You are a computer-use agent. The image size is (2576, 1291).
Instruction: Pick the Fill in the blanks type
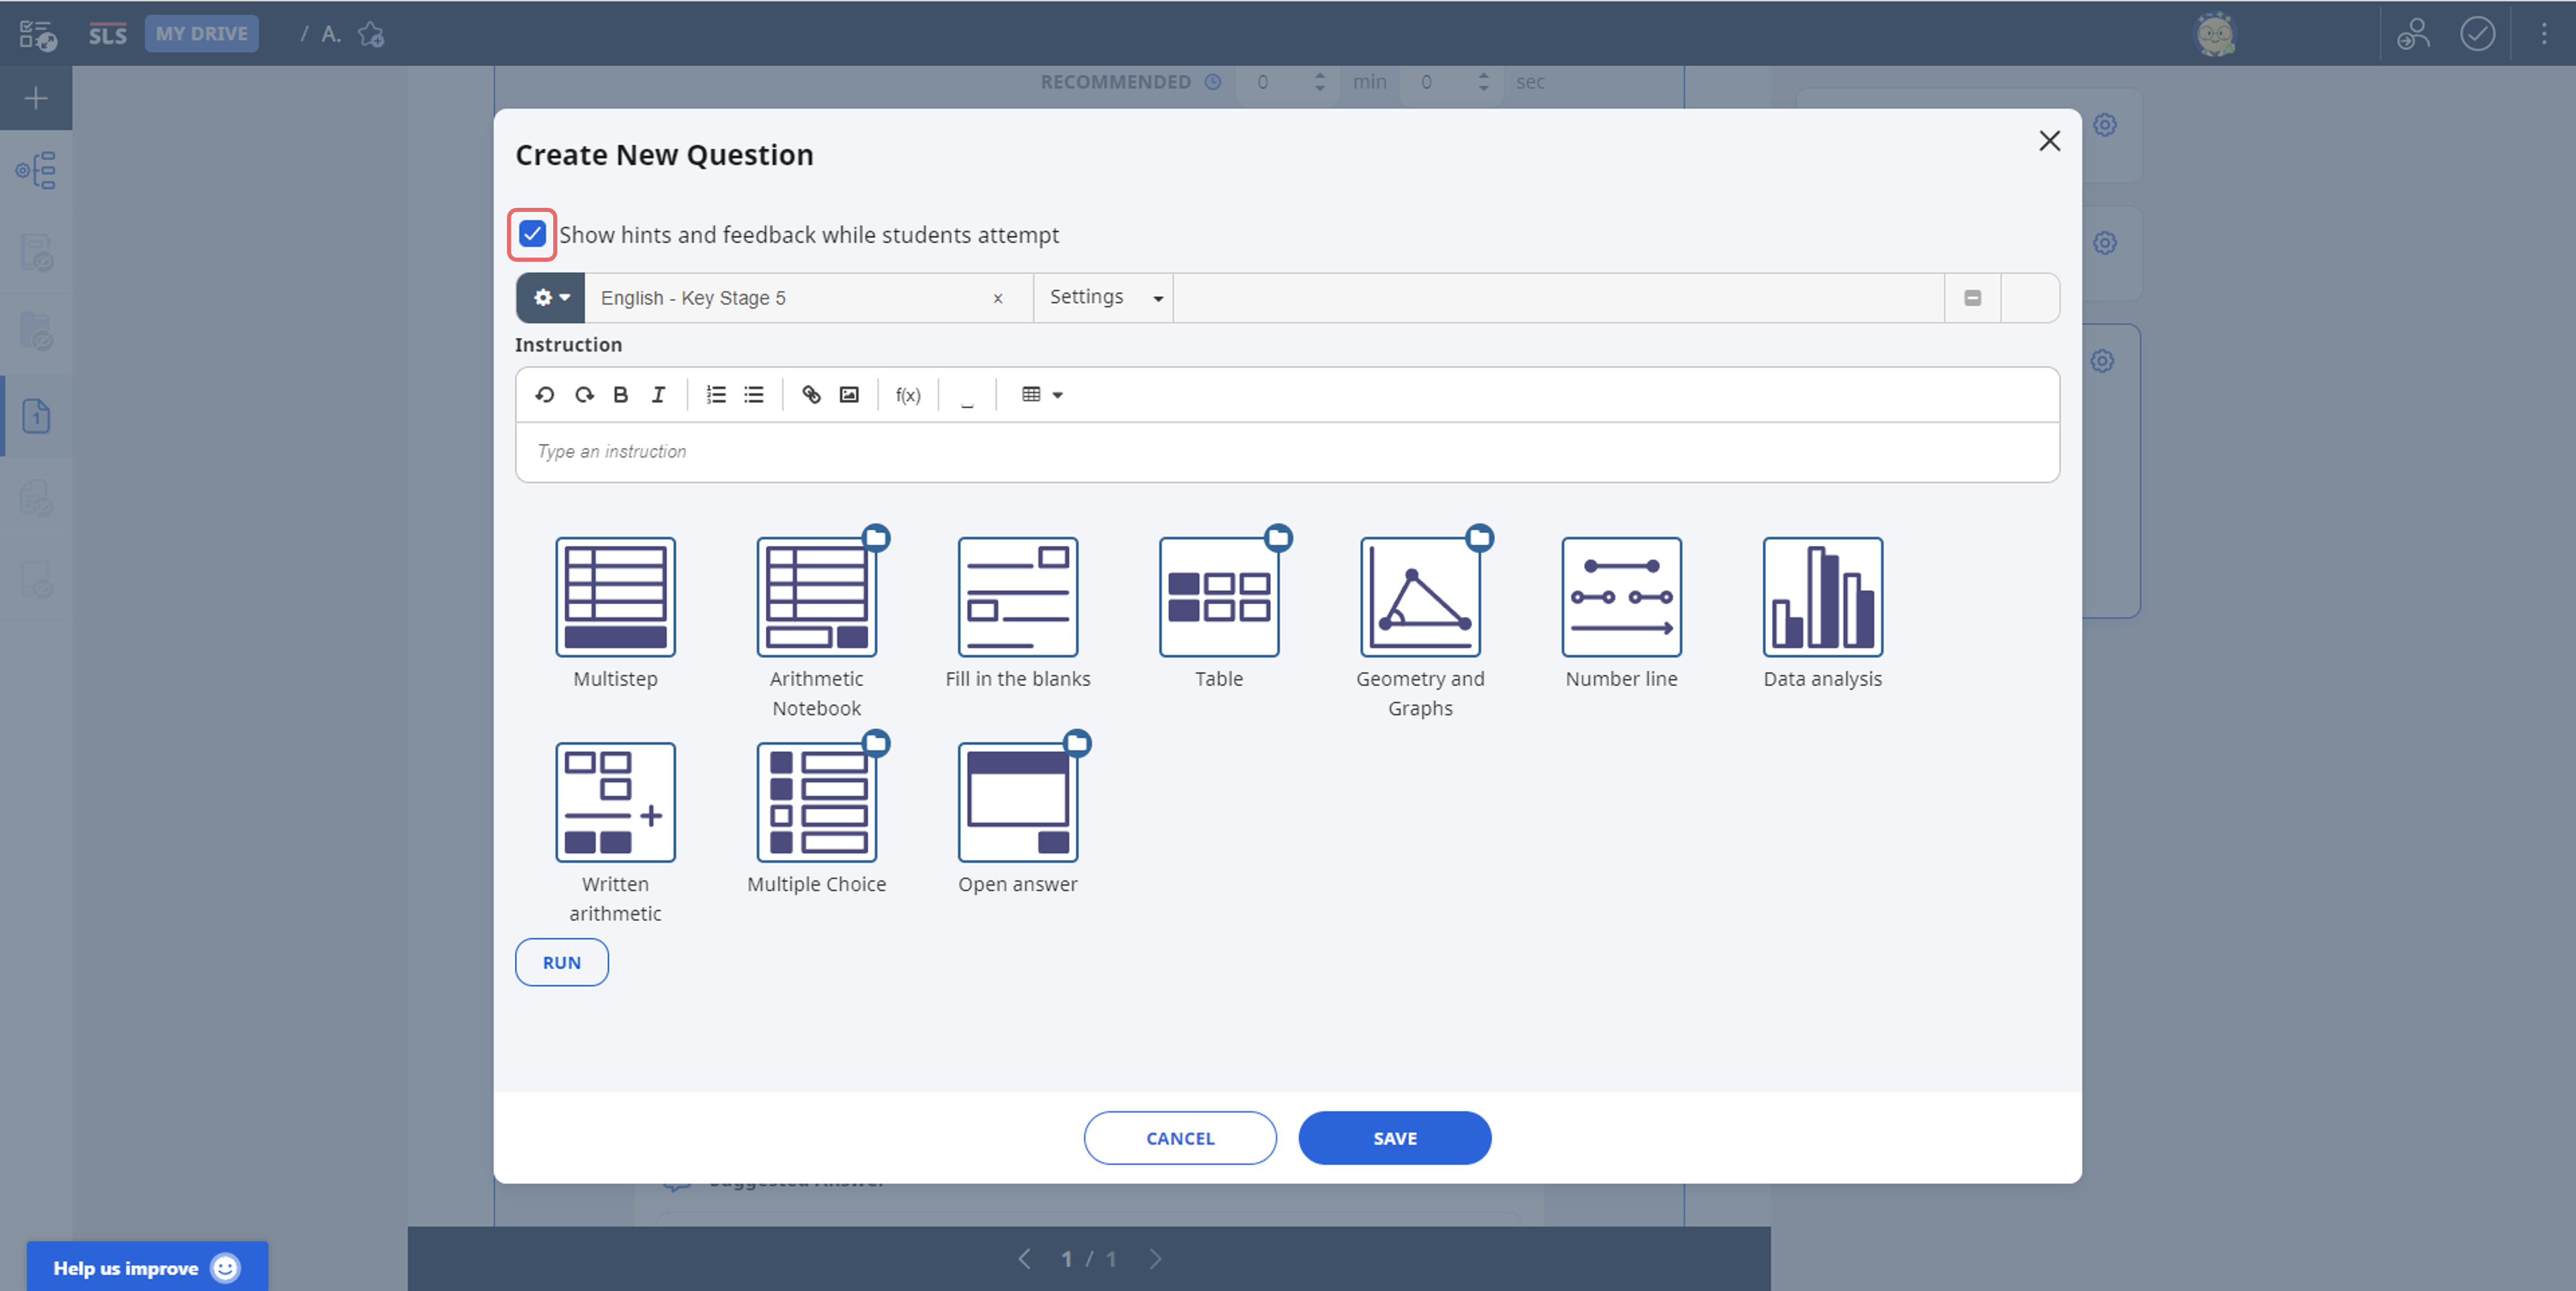tap(1017, 597)
